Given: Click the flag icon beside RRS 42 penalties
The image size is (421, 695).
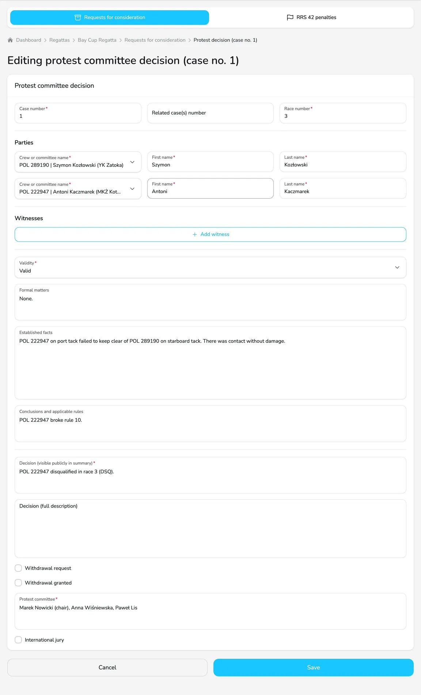Looking at the screenshot, I should coord(290,18).
